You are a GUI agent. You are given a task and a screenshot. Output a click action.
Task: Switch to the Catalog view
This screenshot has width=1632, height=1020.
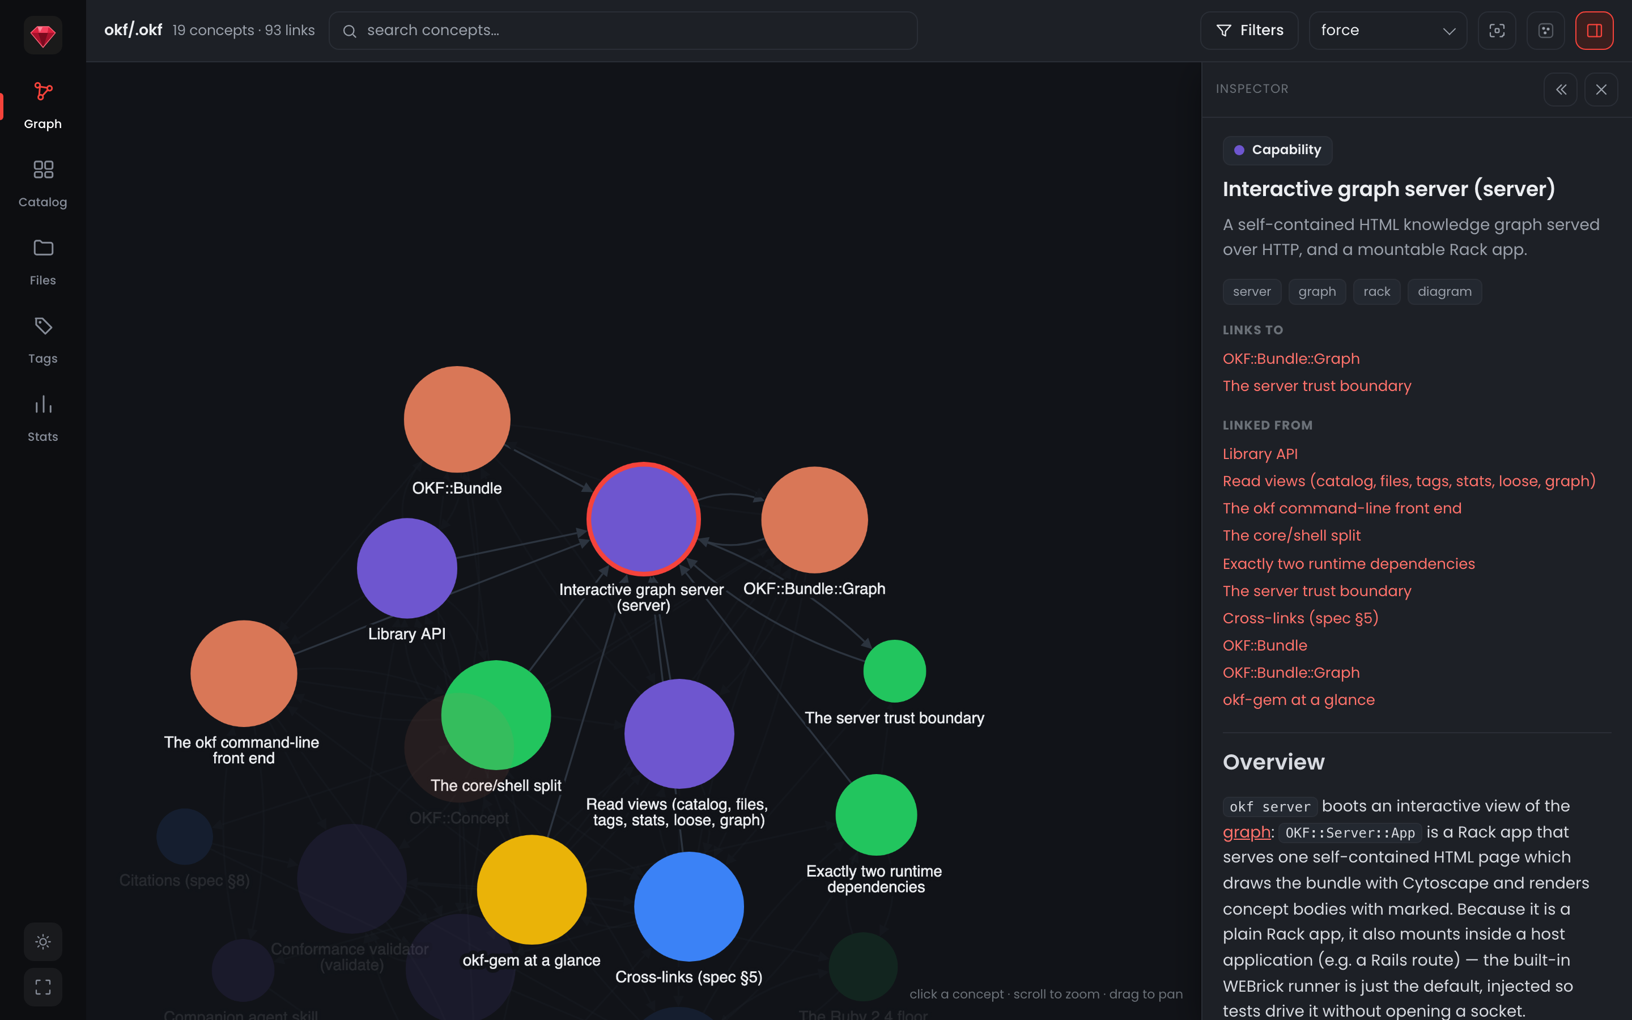click(42, 184)
